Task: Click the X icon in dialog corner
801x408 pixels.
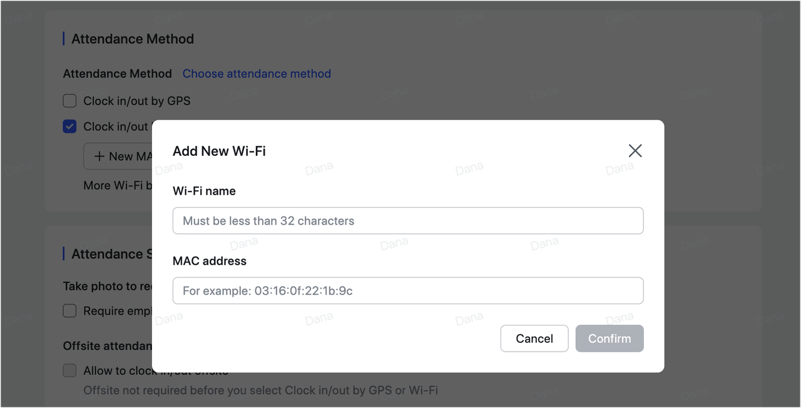Action: click(635, 150)
